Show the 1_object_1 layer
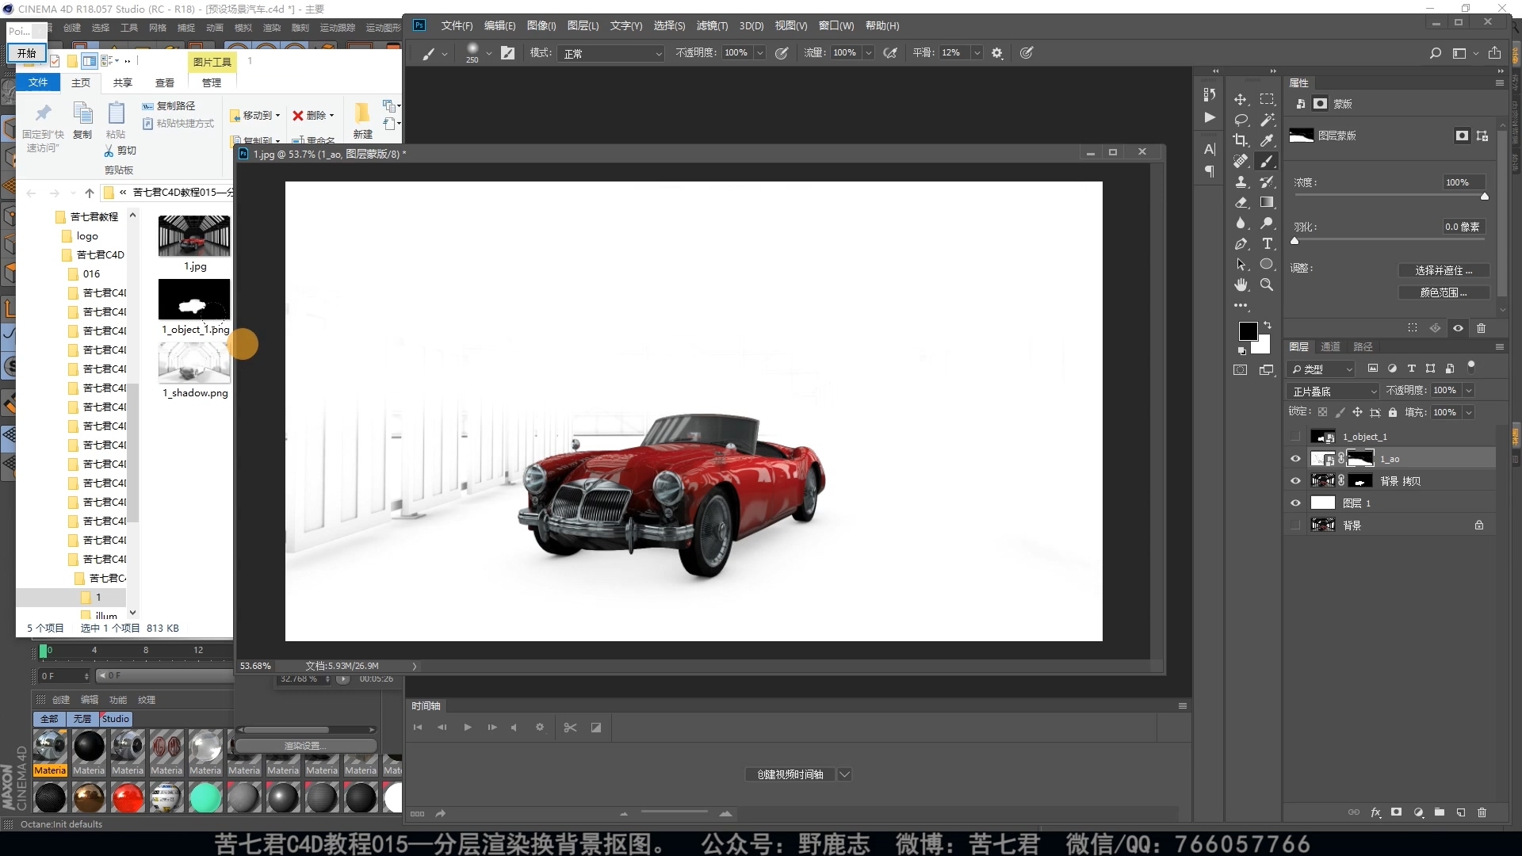Viewport: 1522px width, 856px height. pos(1295,437)
